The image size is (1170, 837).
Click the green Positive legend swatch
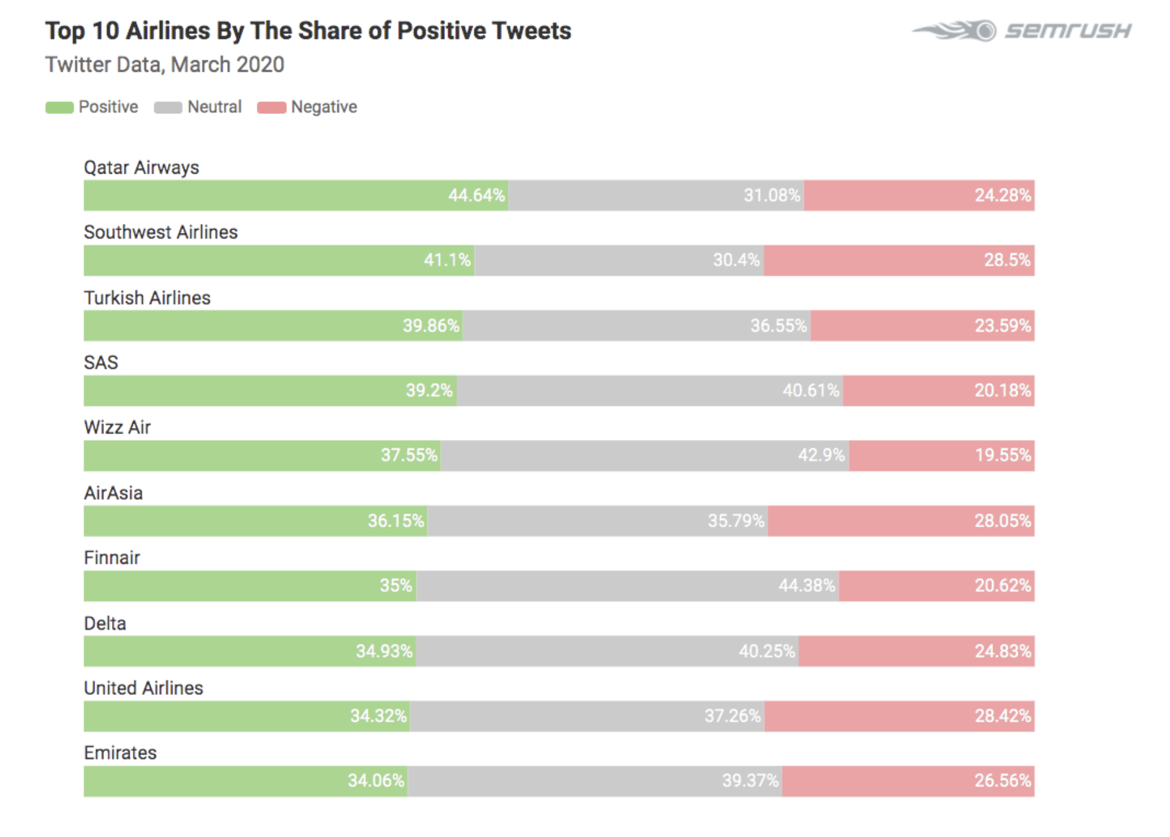[59, 108]
